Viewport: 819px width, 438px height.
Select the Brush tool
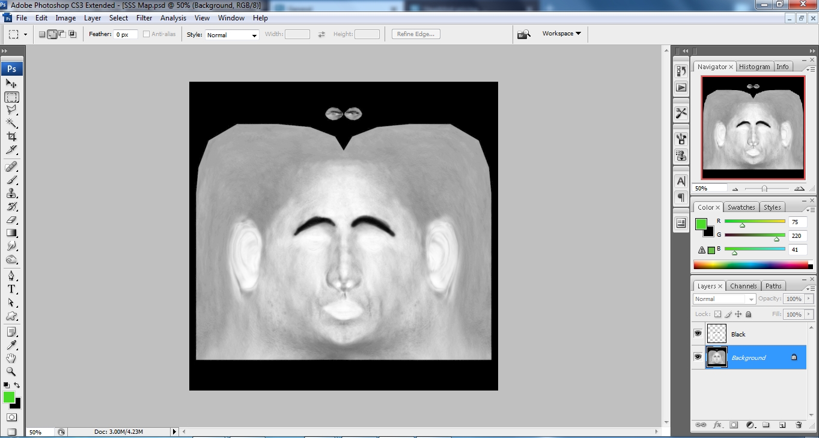pos(11,180)
